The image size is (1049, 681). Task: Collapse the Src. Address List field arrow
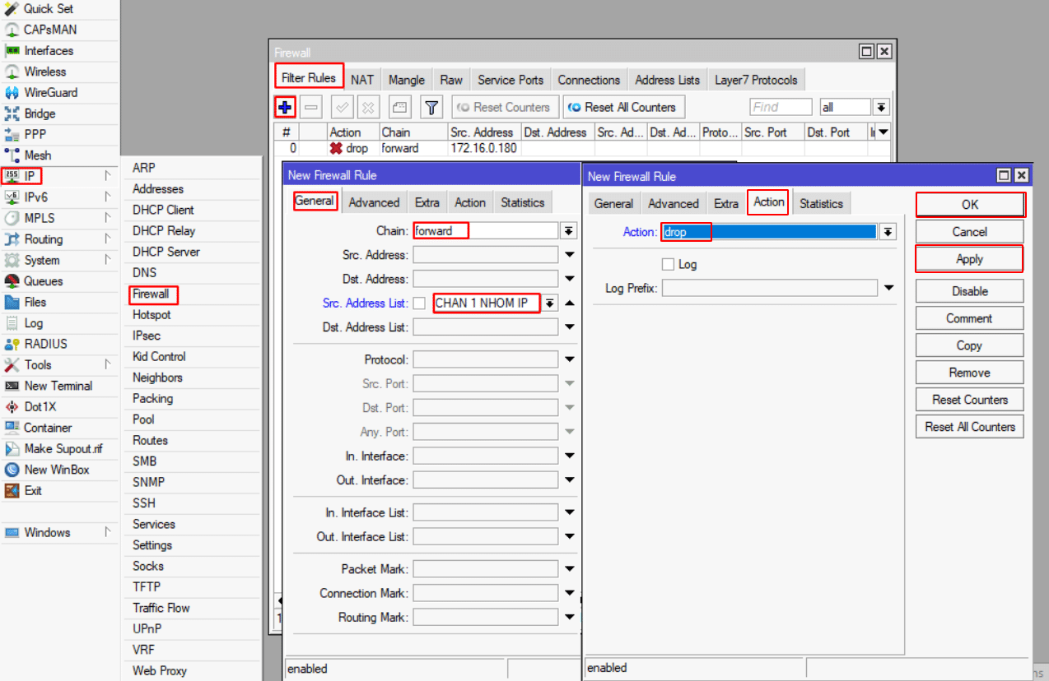569,303
